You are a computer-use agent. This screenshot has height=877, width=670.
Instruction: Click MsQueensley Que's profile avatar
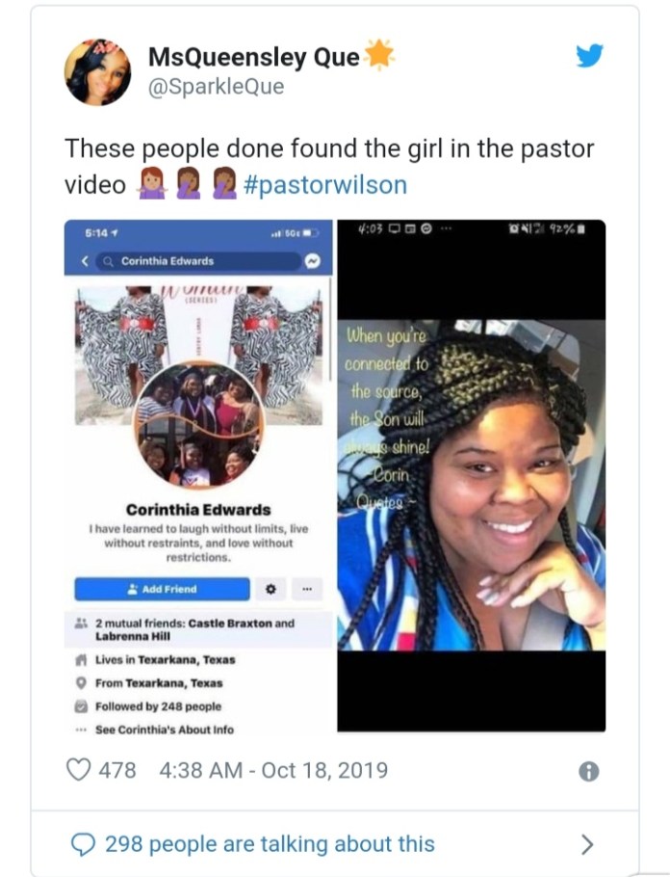click(98, 72)
